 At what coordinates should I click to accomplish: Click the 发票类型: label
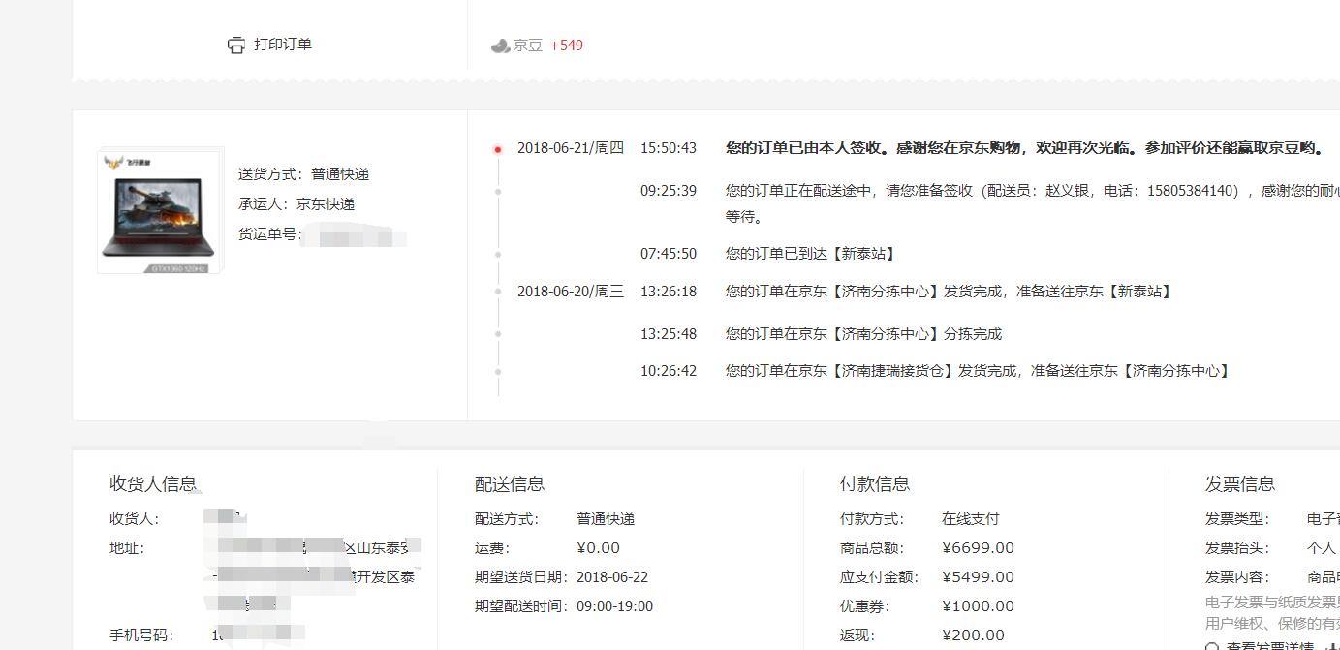tap(1237, 519)
